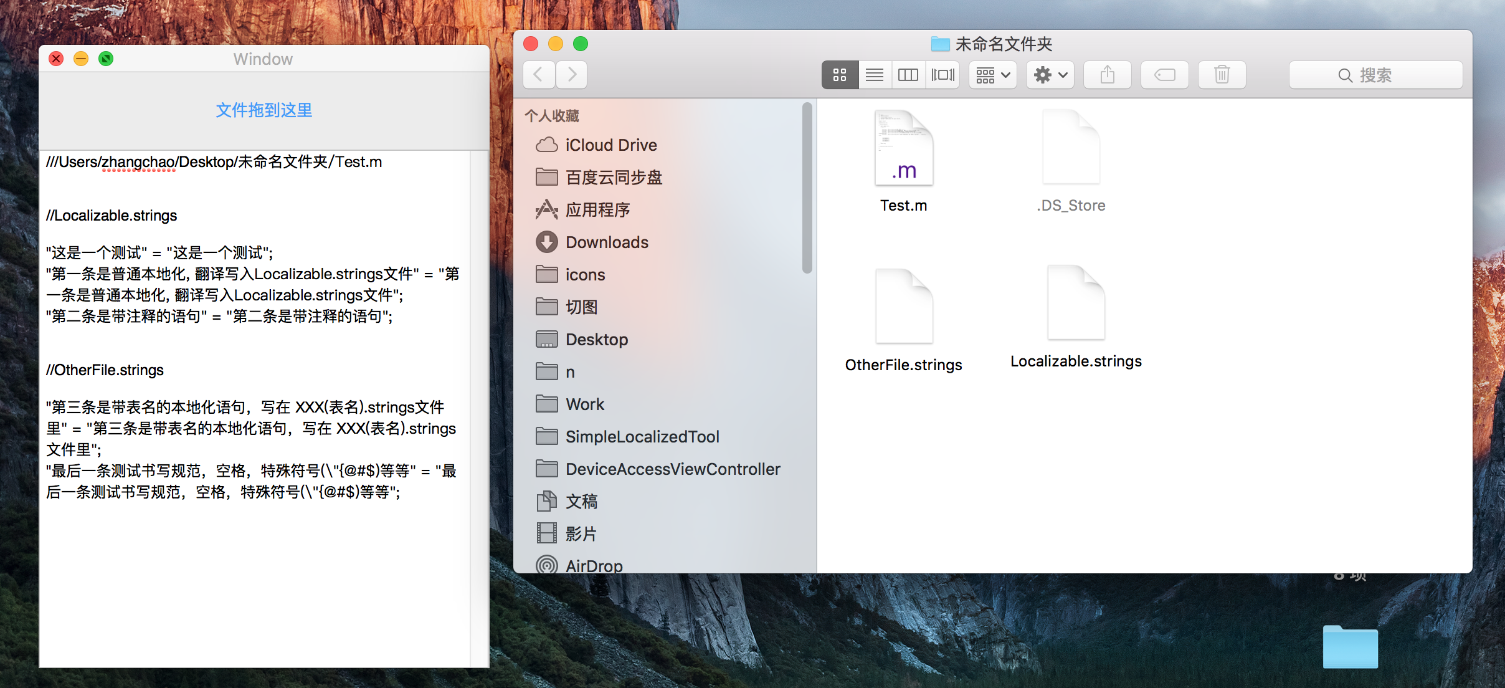Viewport: 1505px width, 688px height.
Task: Open the gear action menu
Action: coord(1050,75)
